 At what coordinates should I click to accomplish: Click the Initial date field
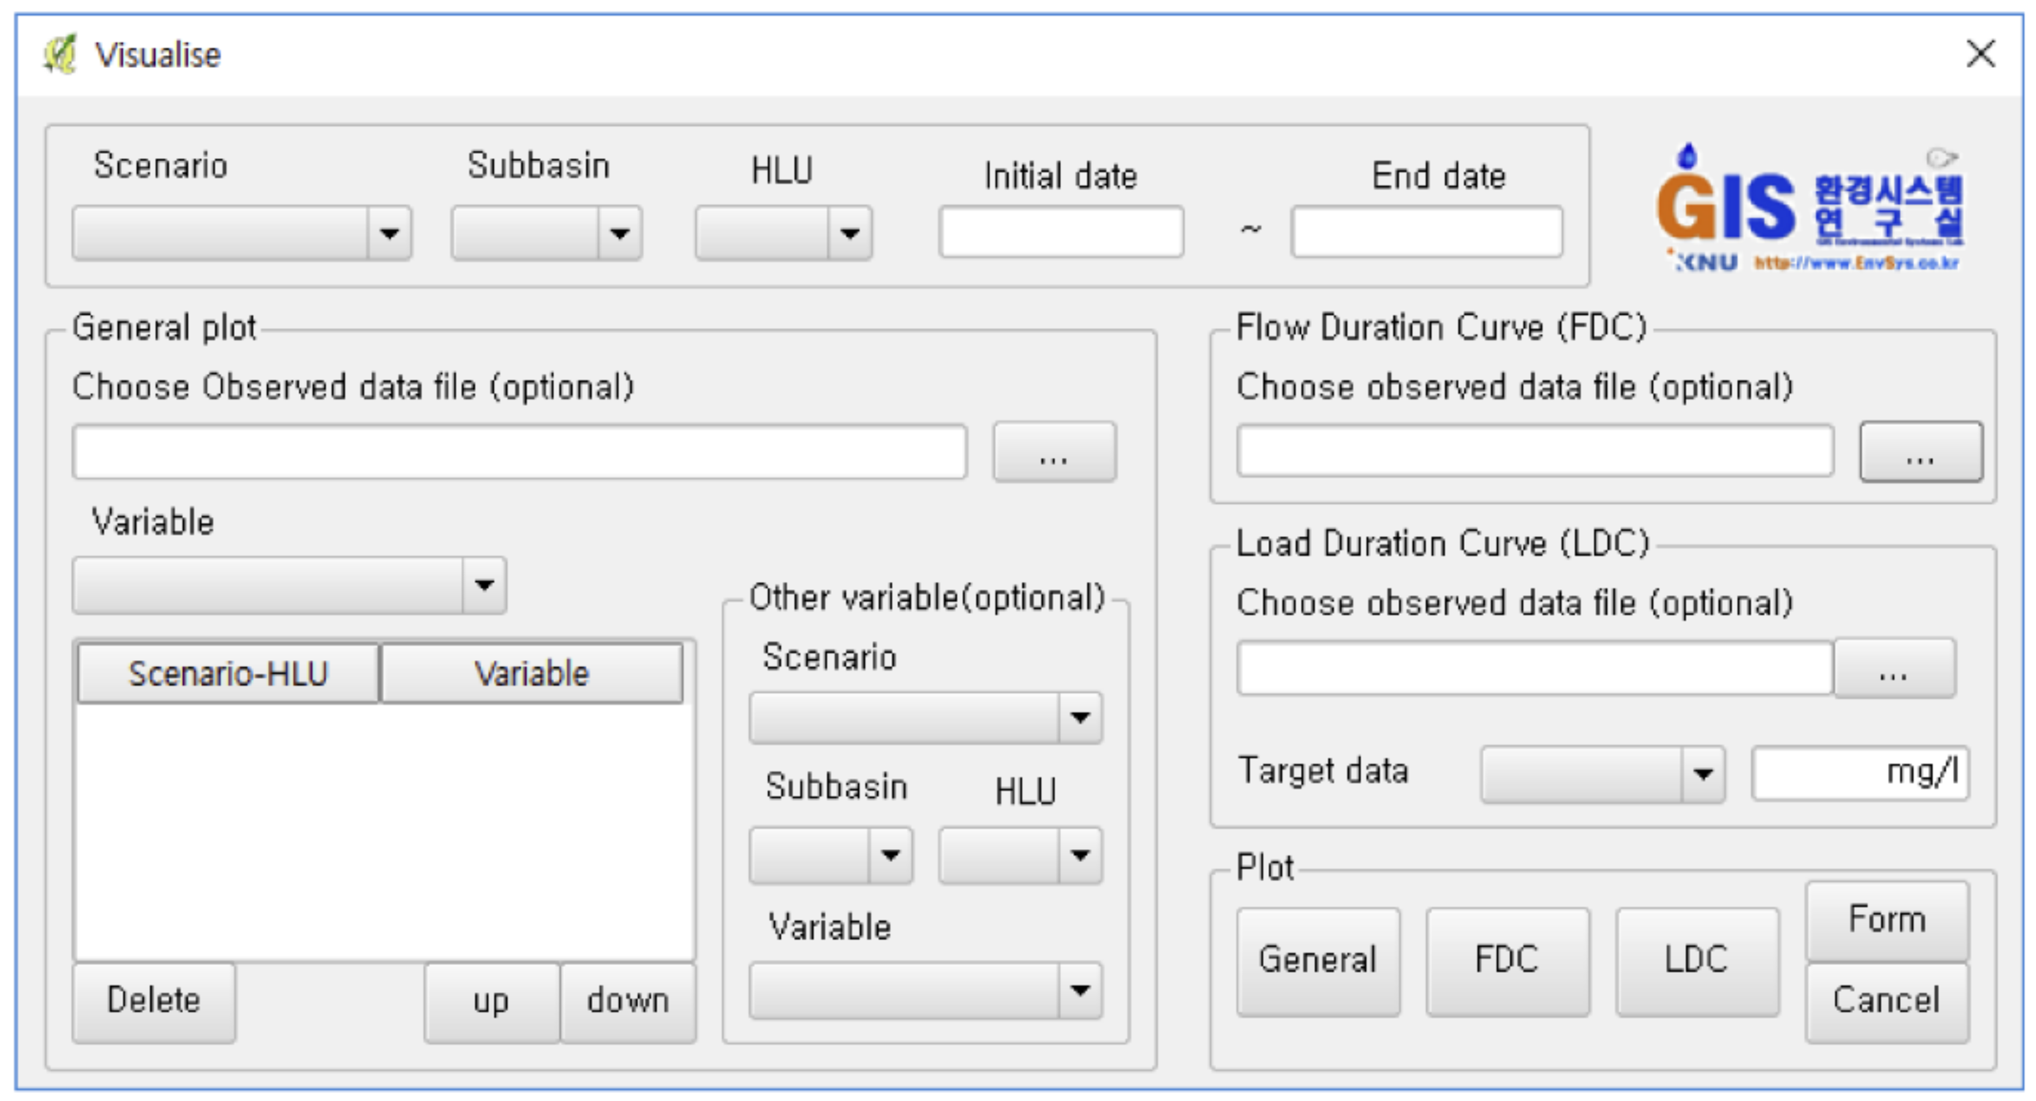point(1061,232)
